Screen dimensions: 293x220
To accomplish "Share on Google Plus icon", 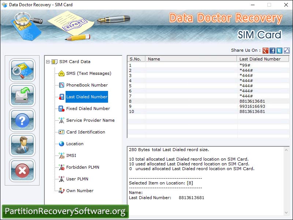I will tap(265, 50).
